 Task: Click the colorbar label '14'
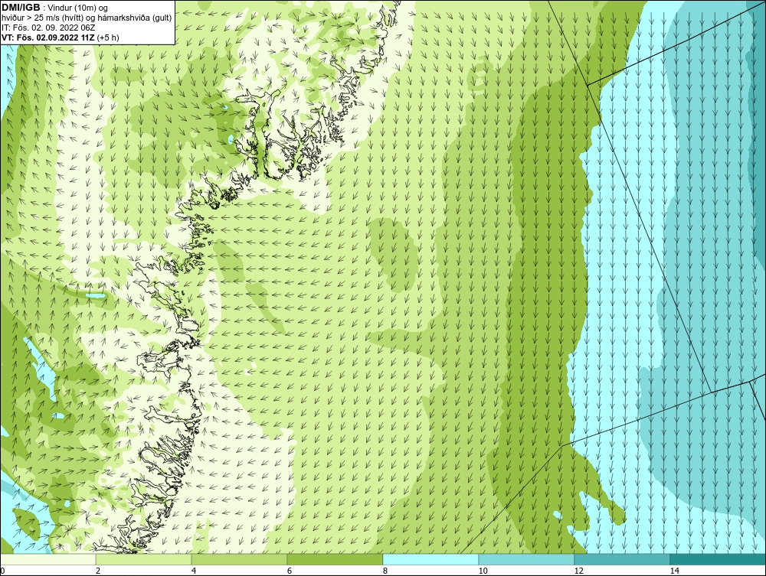[x=674, y=571]
